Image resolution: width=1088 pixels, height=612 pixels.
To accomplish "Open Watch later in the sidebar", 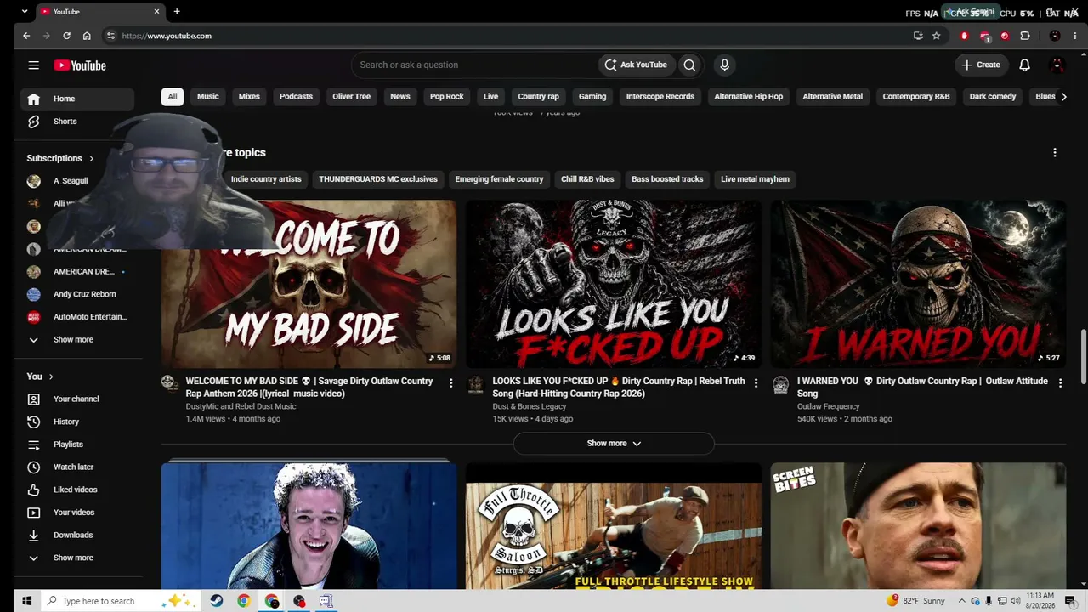I will pos(77,467).
